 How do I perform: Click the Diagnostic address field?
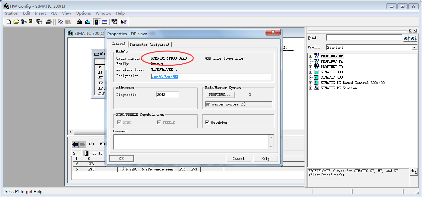(168, 95)
